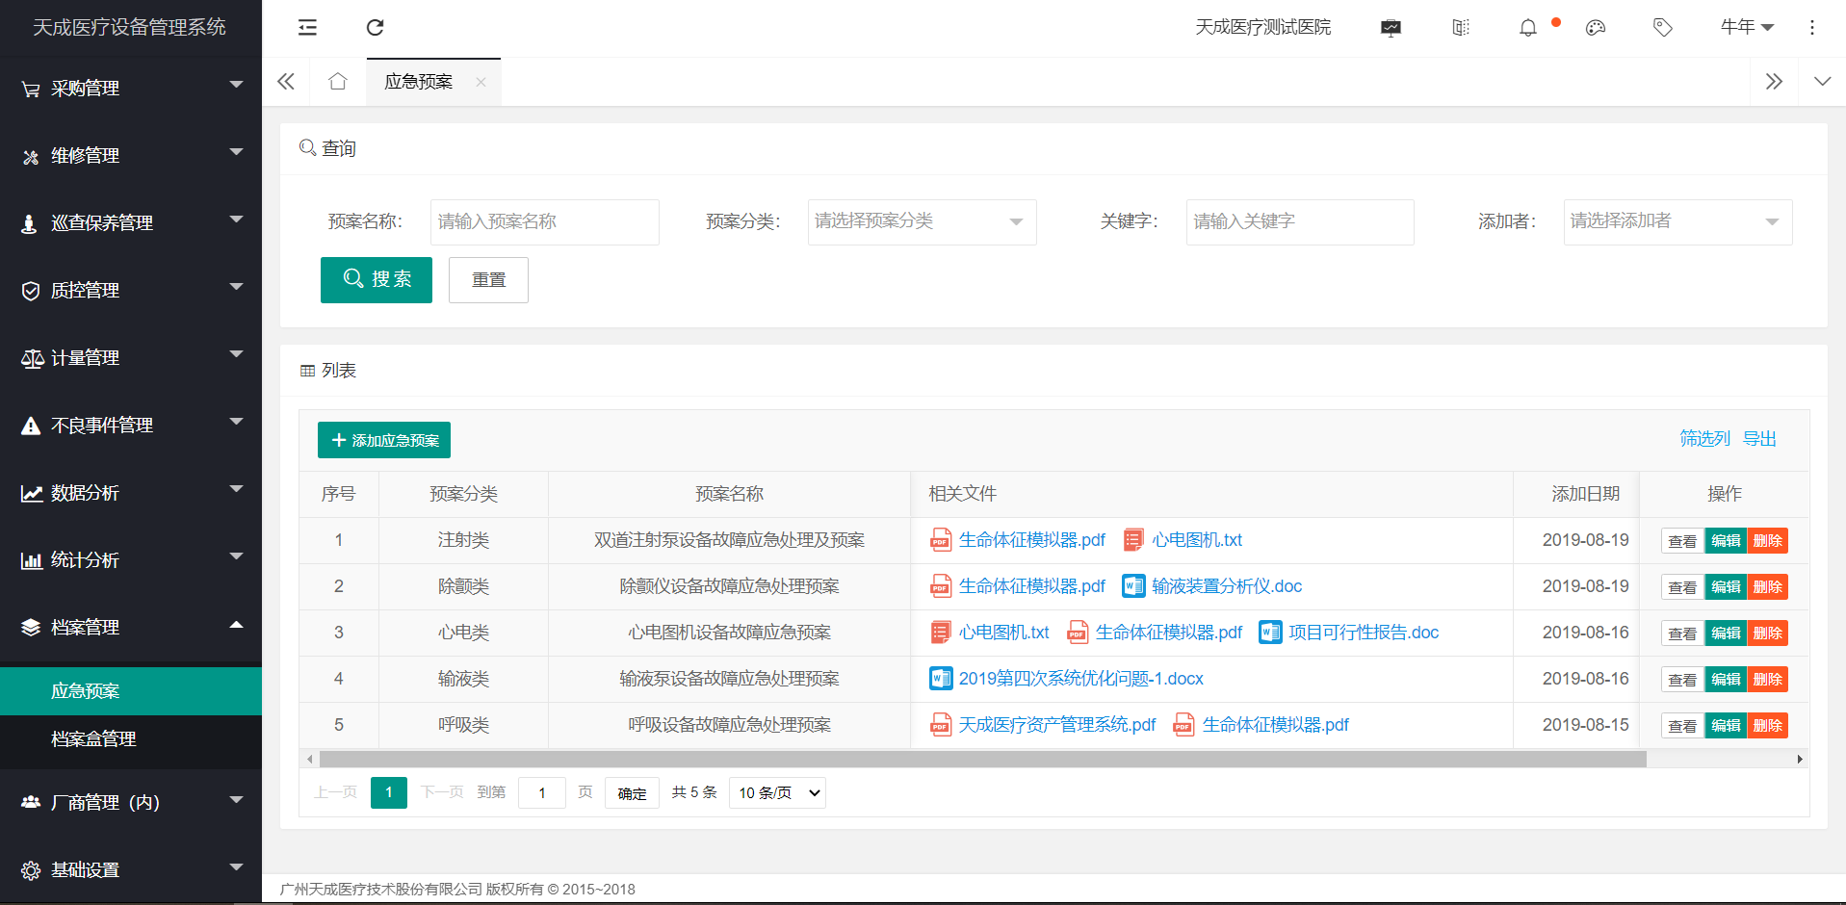Expand 不良事件管理 menu

coord(131,425)
